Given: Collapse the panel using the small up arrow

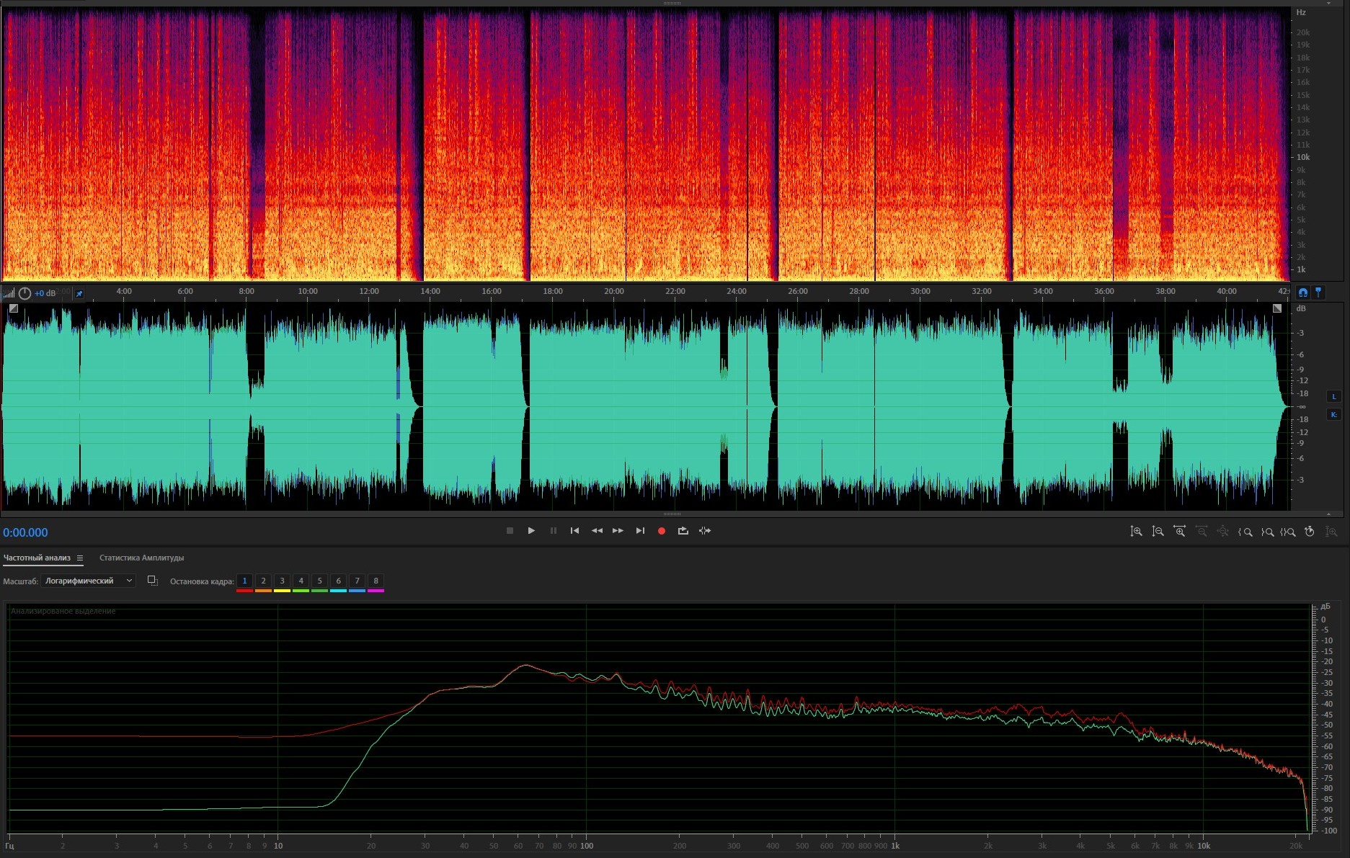Looking at the screenshot, I should point(1328,514).
